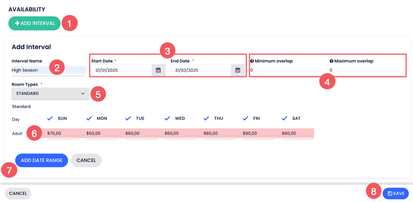Uncheck the WED day checkbox

167,118
